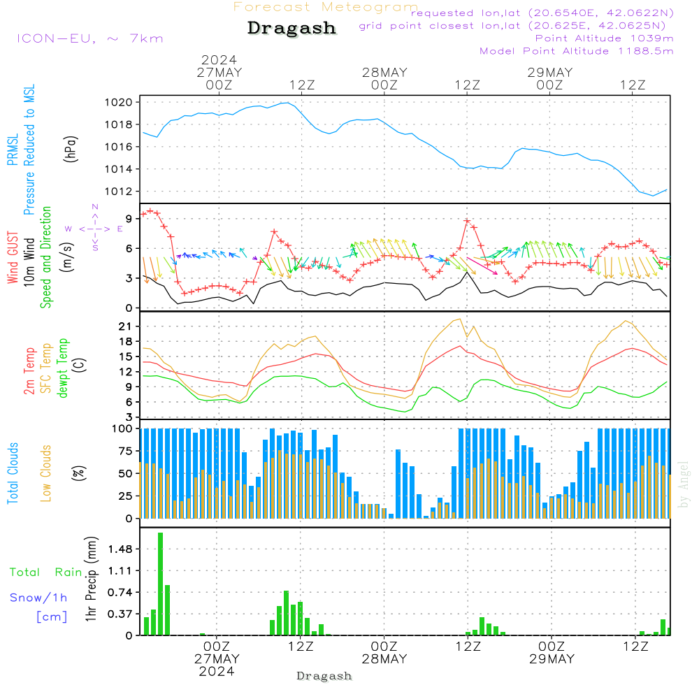This screenshot has height=699, width=699.
Task: Click the 1.48 precipitation axis value
Action: click(120, 549)
